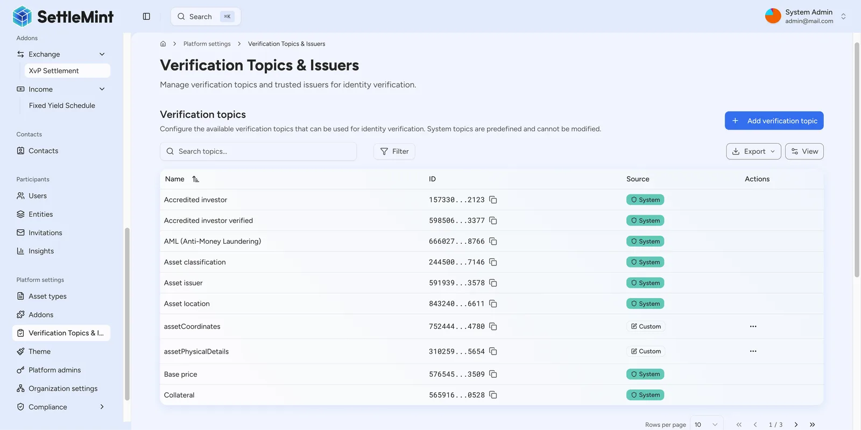Open actions menu for assetPhysicalDetails
The width and height of the screenshot is (861, 430).
[753, 351]
